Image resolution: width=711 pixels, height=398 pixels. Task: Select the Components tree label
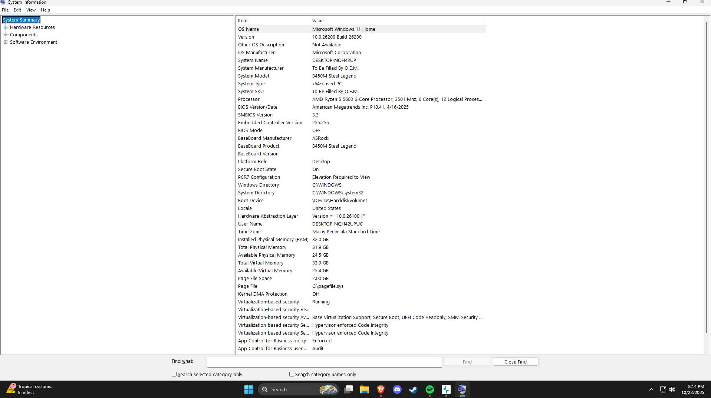(x=24, y=35)
